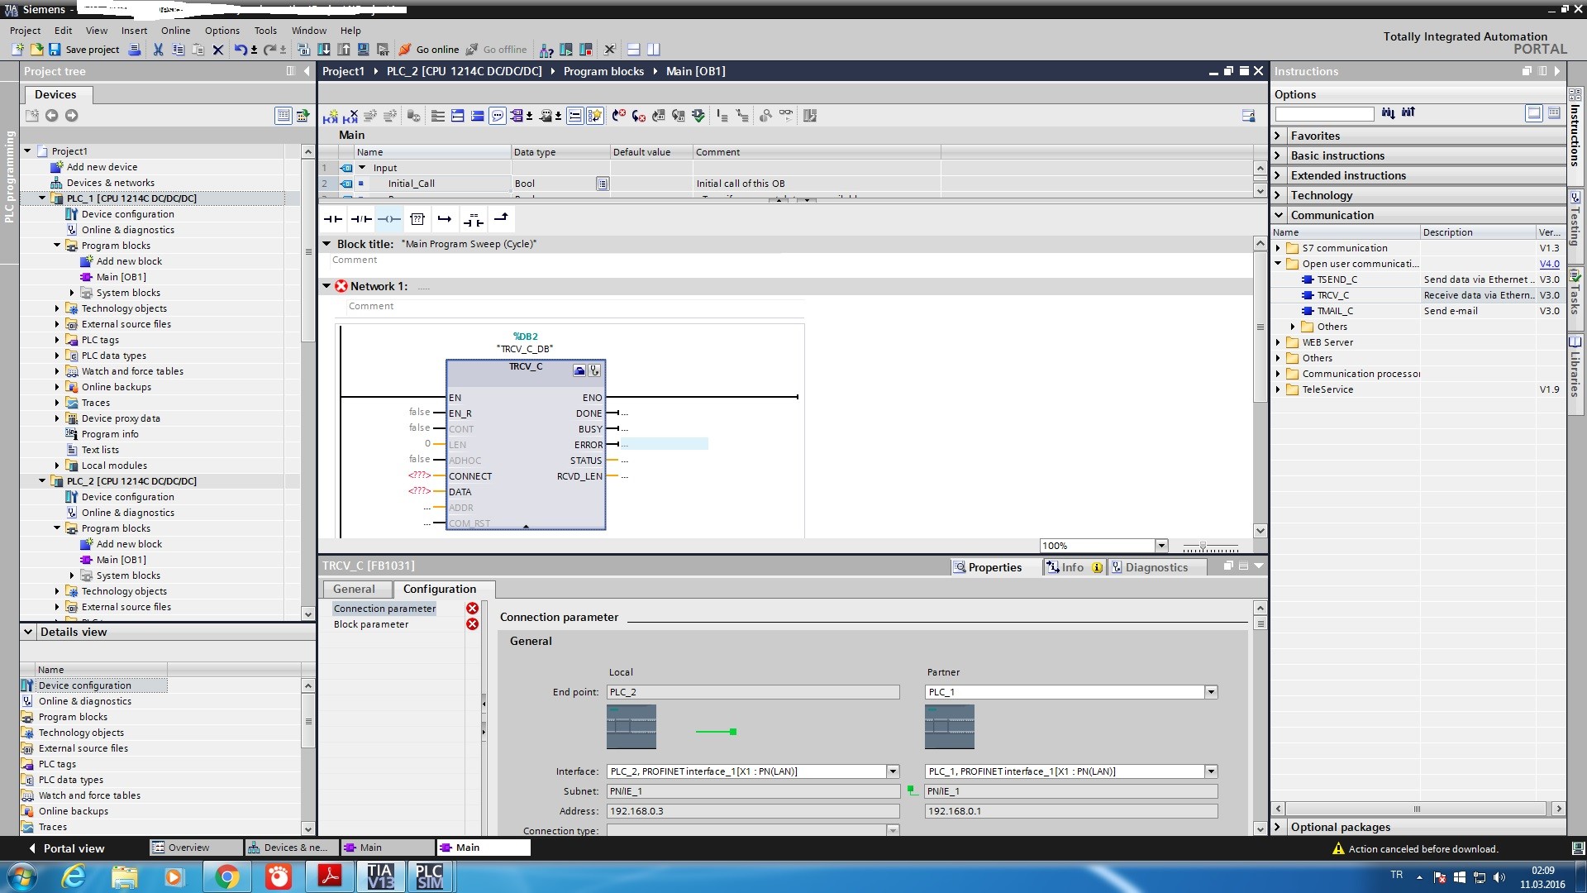The image size is (1587, 893).
Task: Toggle network comments display icon
Action: [575, 116]
